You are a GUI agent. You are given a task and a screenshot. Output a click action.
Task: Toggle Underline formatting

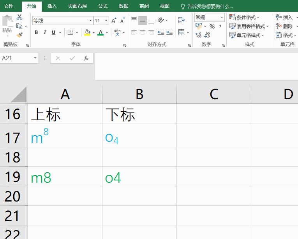[x=54, y=32]
